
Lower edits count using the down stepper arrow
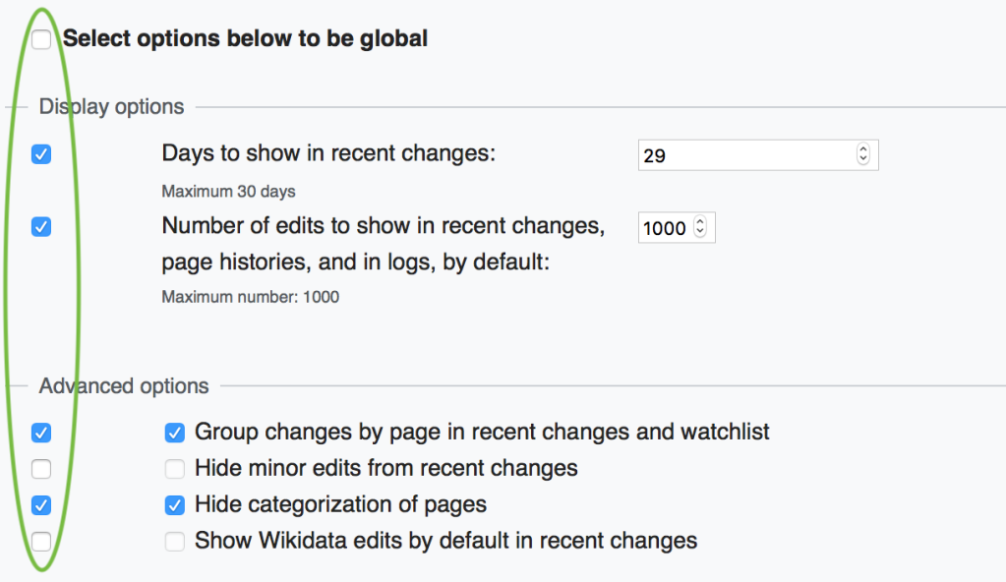pyautogui.click(x=700, y=232)
